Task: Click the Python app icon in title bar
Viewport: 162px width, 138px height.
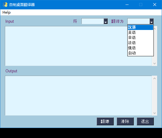Action: pos(5,5)
